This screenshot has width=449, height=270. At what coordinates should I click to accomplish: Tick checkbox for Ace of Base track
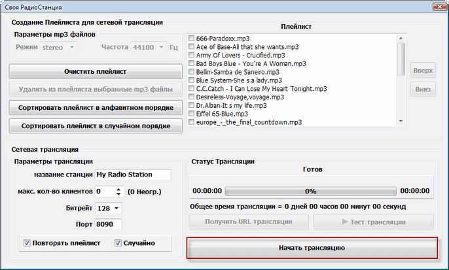point(192,48)
